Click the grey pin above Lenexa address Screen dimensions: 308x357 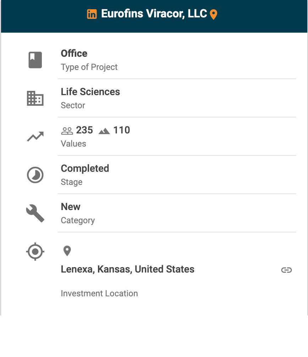(67, 251)
